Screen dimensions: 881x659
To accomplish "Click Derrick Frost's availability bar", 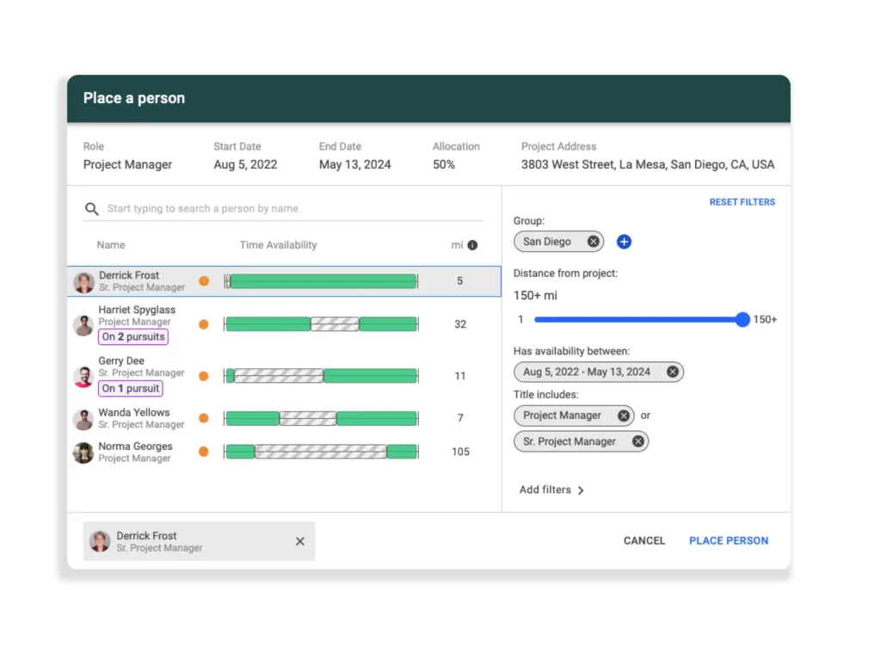I will (x=321, y=281).
